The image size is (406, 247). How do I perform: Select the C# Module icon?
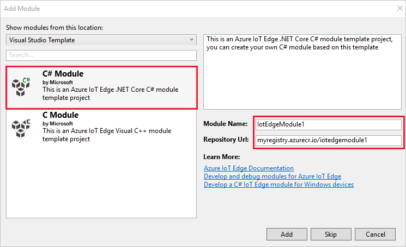tap(21, 87)
